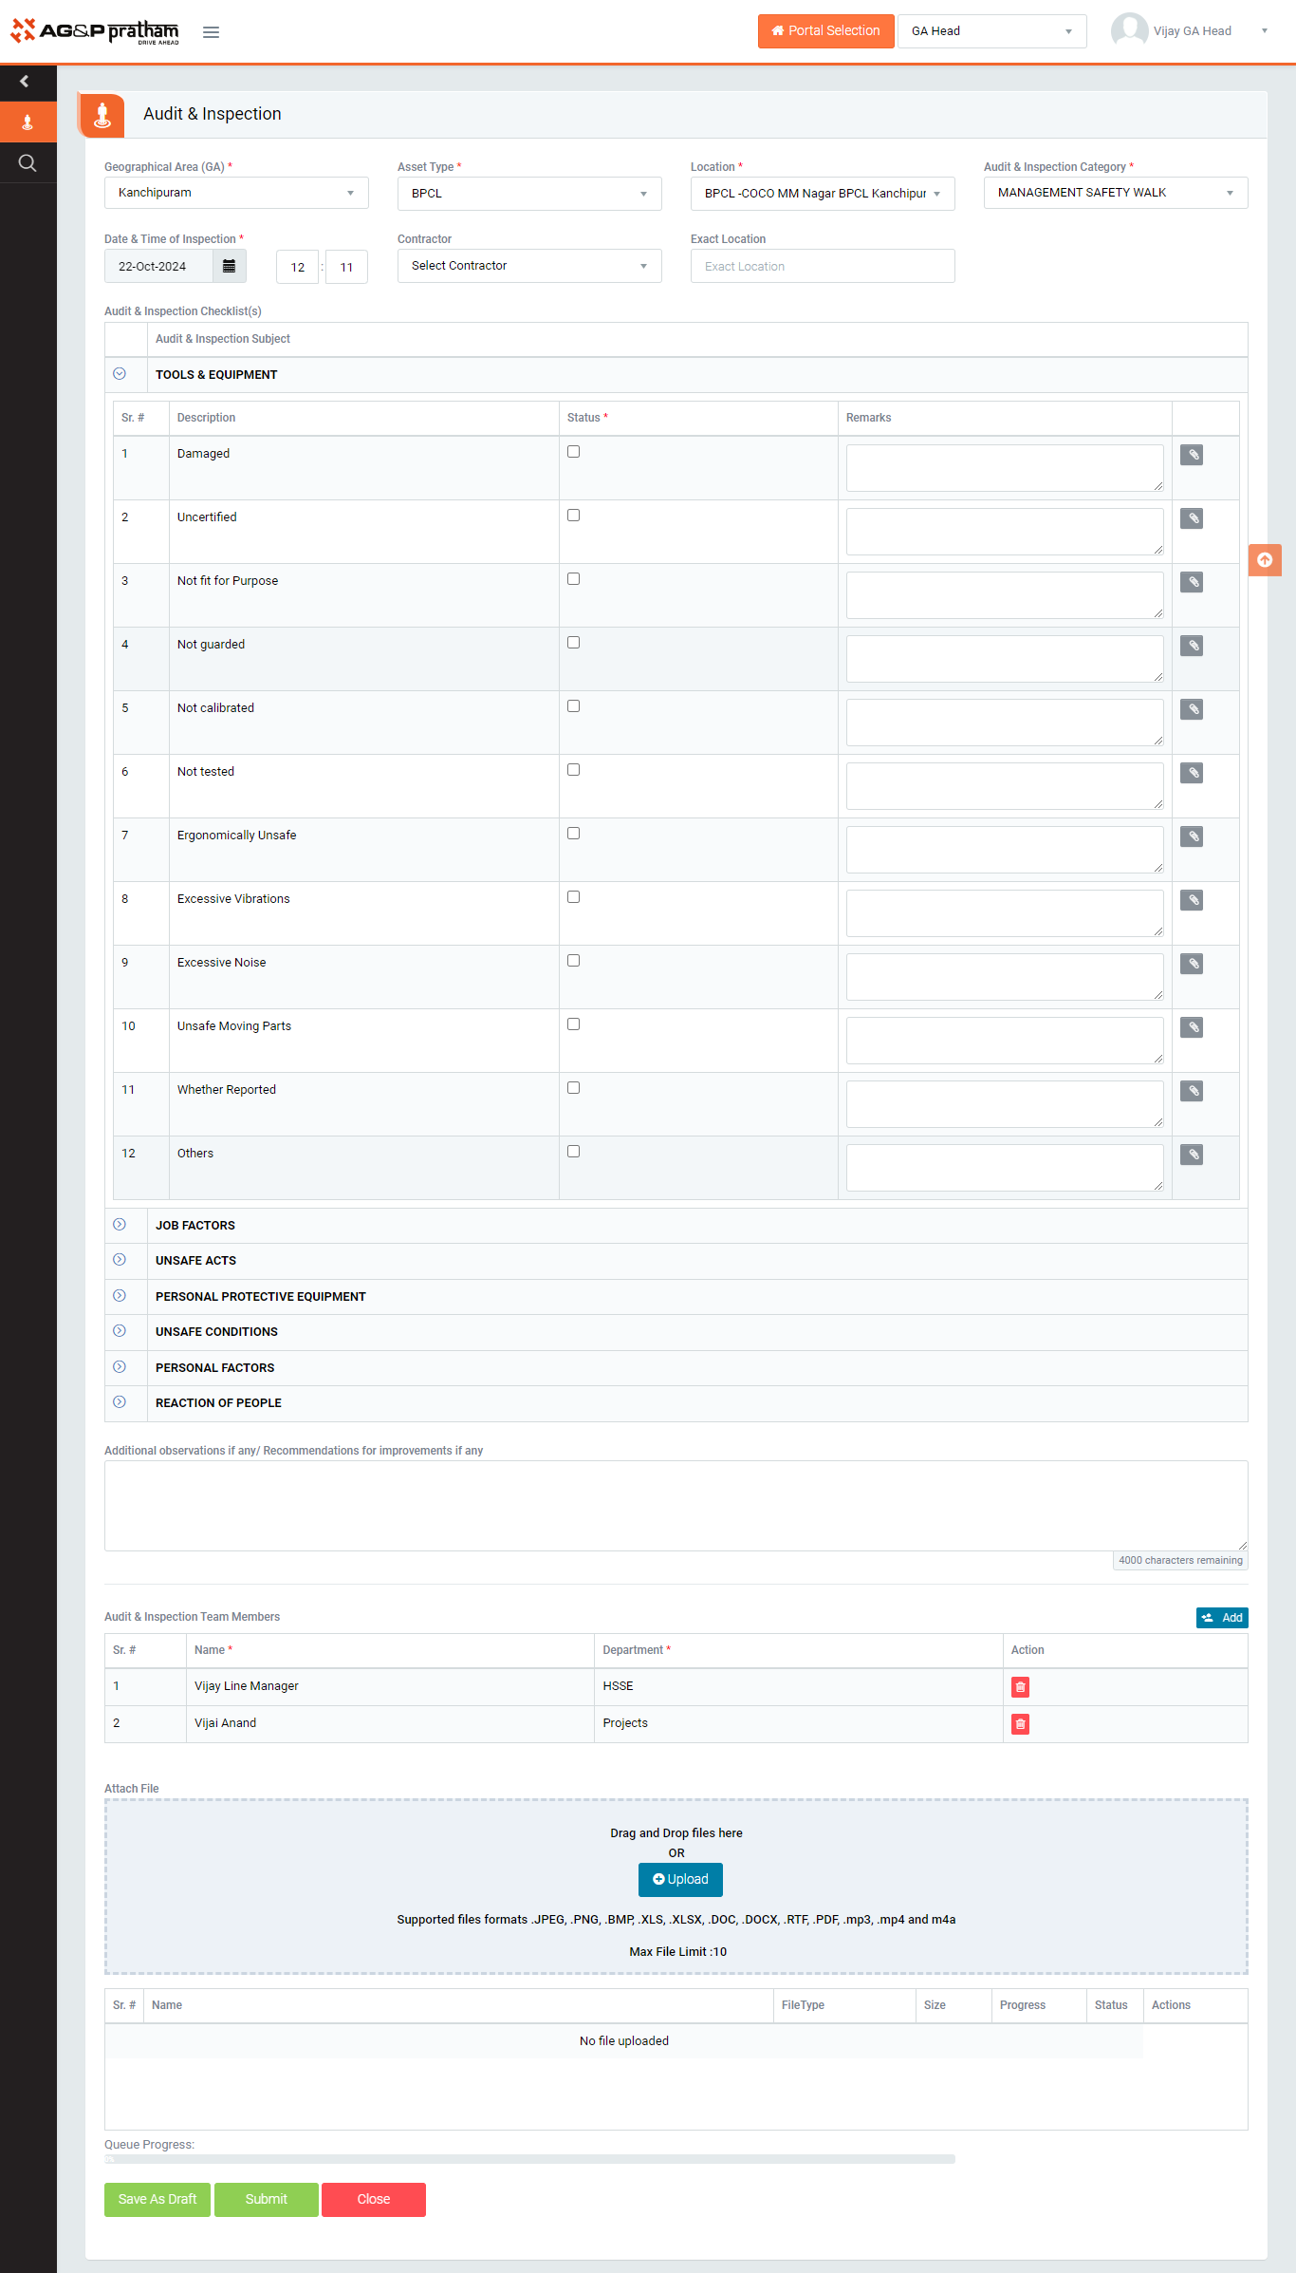
Task: Open the Select Contractor dropdown
Action: (528, 267)
